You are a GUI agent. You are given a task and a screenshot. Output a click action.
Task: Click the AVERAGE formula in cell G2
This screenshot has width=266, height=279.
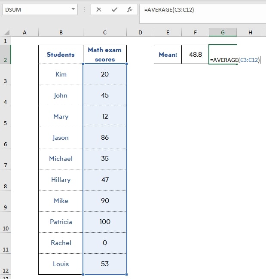235,60
